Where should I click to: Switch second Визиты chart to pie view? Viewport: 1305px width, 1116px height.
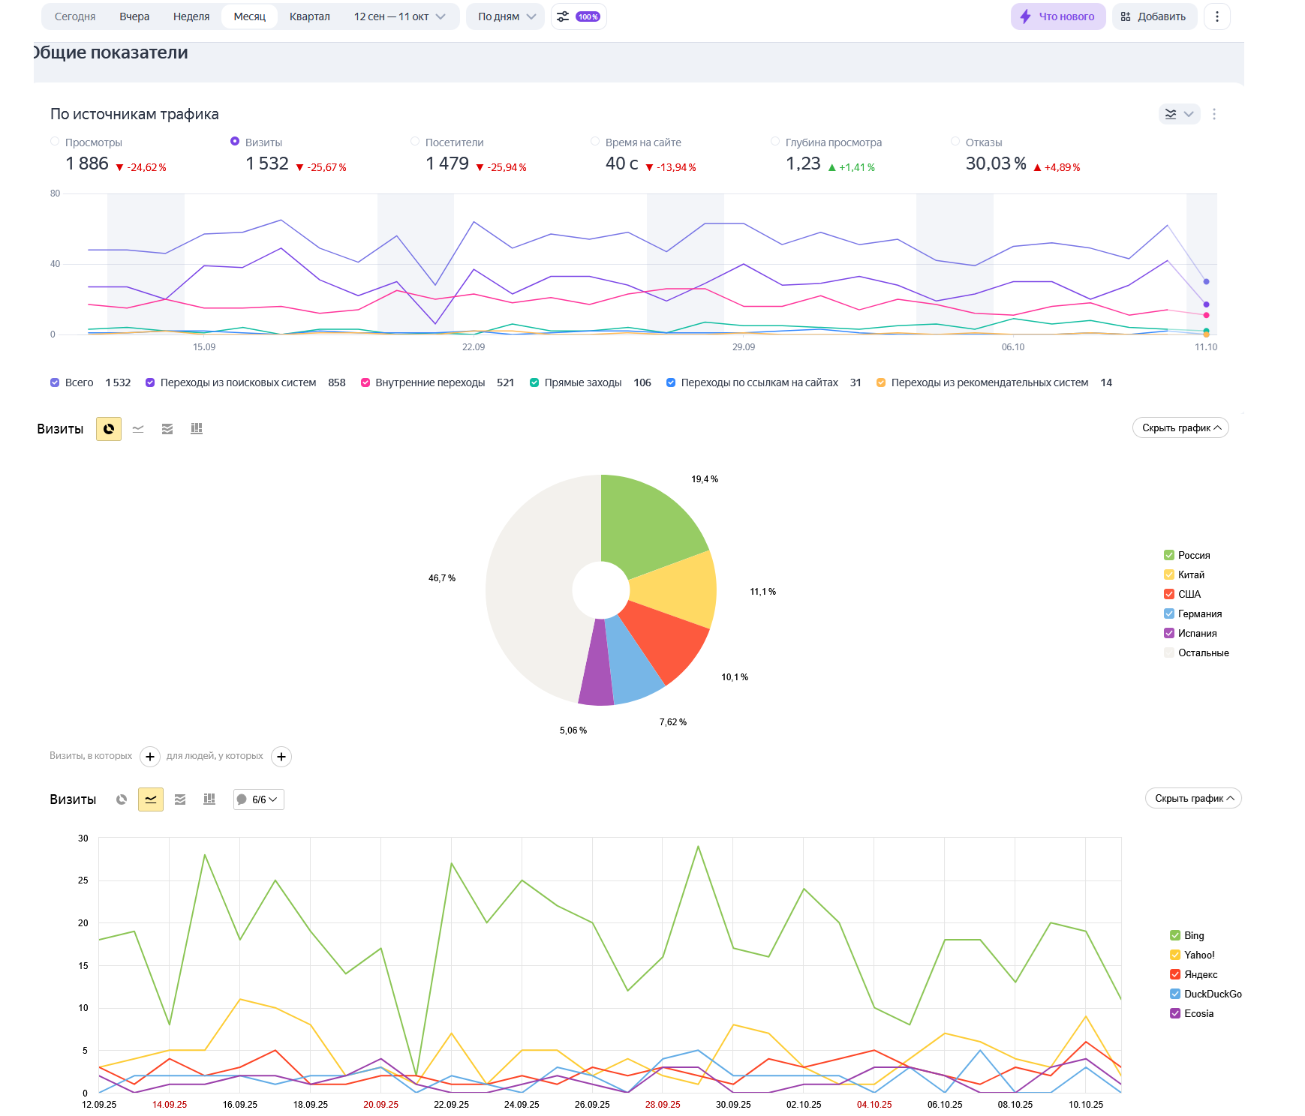point(122,799)
